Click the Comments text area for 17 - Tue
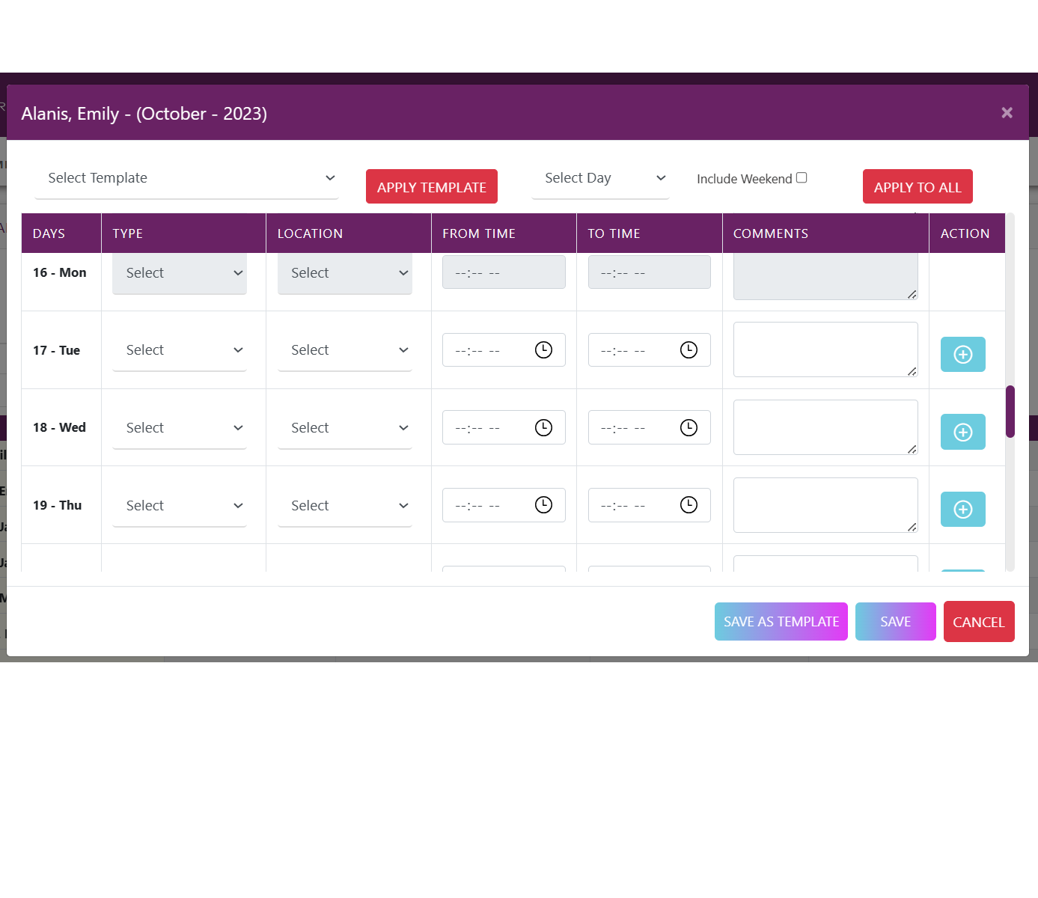The image size is (1038, 898). point(825,349)
